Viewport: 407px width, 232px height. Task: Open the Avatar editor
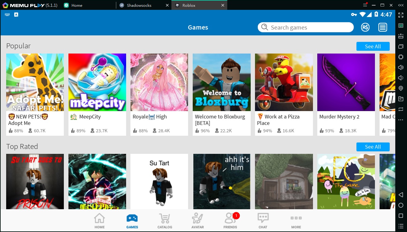click(x=197, y=221)
